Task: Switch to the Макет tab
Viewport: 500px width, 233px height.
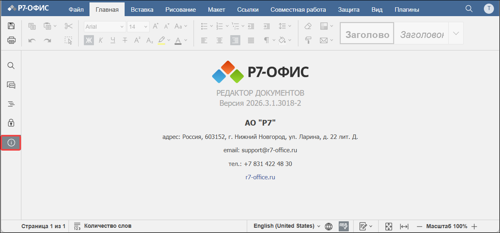Action: 217,9
